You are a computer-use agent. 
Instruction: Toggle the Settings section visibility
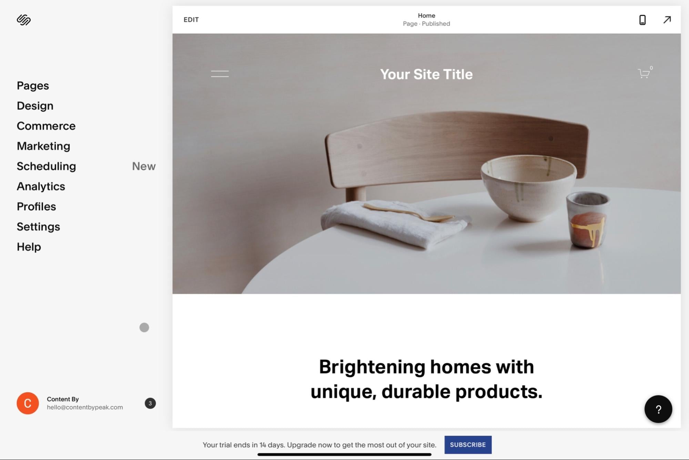click(38, 226)
